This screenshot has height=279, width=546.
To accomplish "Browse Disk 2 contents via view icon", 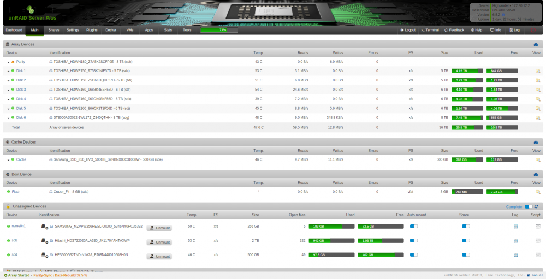I will click(x=538, y=80).
